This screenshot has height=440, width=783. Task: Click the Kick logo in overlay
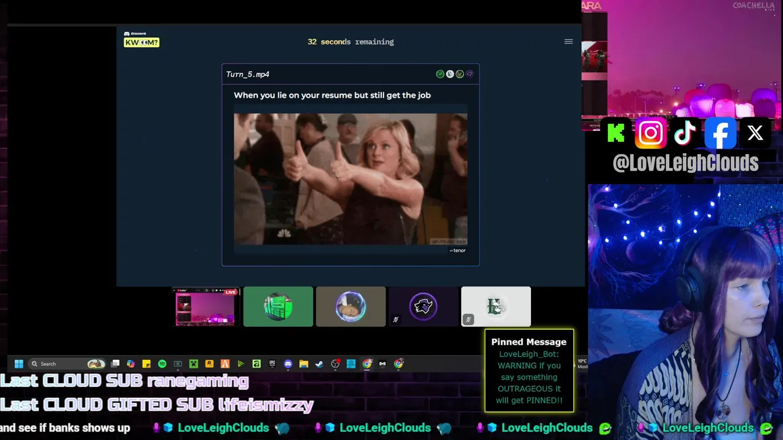coord(616,133)
